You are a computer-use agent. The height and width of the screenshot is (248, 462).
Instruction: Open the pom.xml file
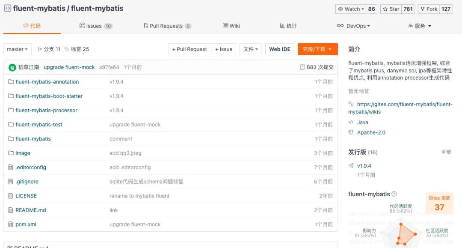(26, 224)
